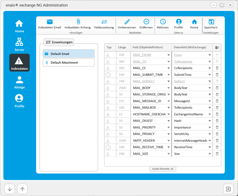Open the SubmitTime data field dropdown
238x196 pixels.
pos(210,75)
